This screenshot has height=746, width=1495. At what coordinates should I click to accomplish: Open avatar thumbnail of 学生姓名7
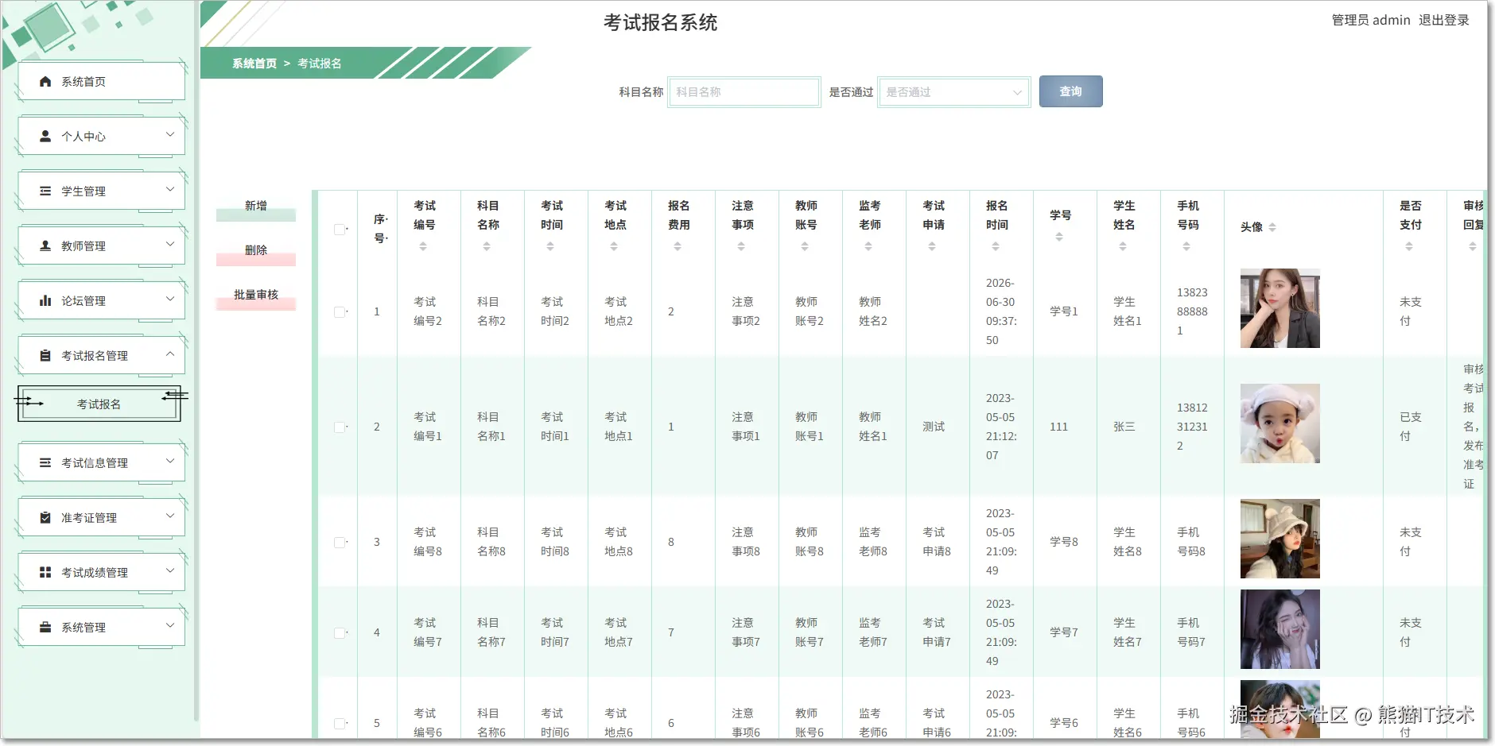(x=1280, y=629)
